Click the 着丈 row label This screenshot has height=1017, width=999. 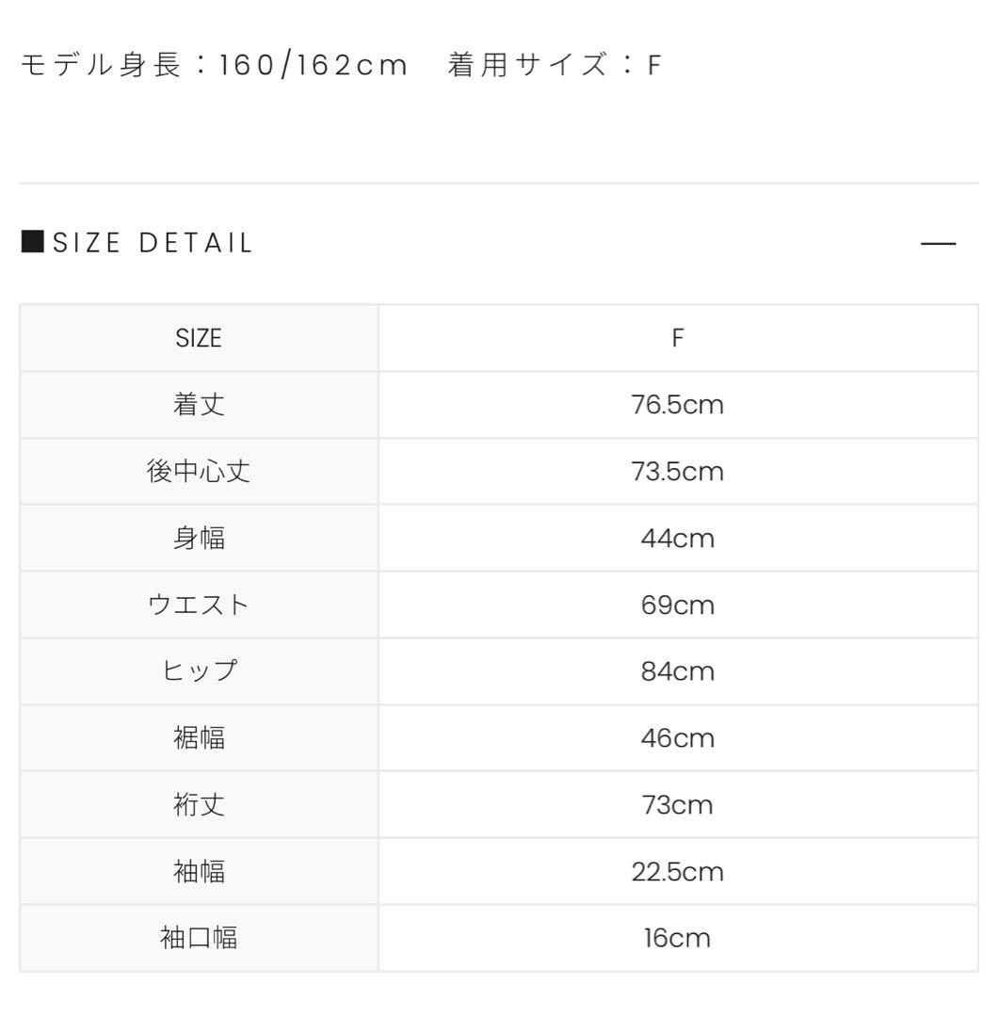(199, 405)
